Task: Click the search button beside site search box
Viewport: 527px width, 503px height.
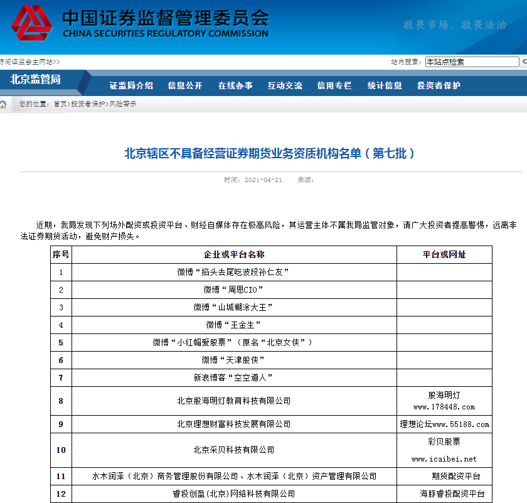Action: (x=524, y=62)
